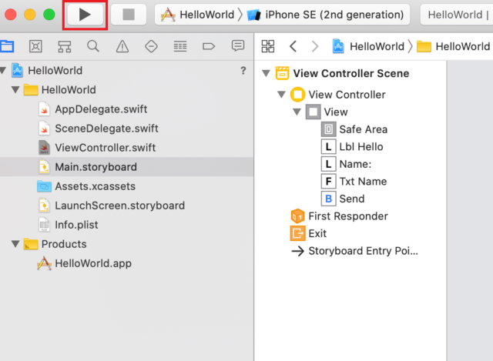Collapse the Products folder
Viewport: 493px width, 361px height.
15,244
